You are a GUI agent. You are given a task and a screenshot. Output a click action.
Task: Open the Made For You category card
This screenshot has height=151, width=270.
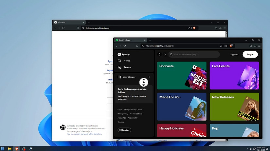pyautogui.click(x=182, y=107)
